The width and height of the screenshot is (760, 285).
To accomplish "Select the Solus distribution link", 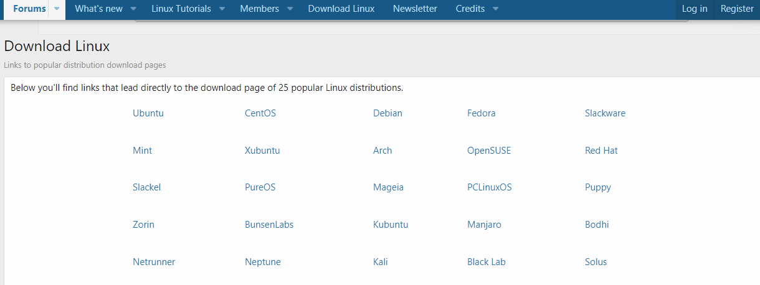I will (596, 262).
